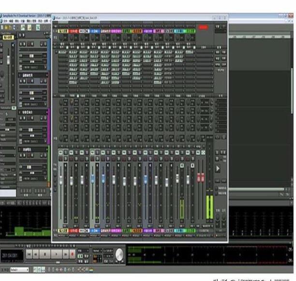Click the Rewind button in the transport bar
296x281 pixels.
tap(36, 254)
